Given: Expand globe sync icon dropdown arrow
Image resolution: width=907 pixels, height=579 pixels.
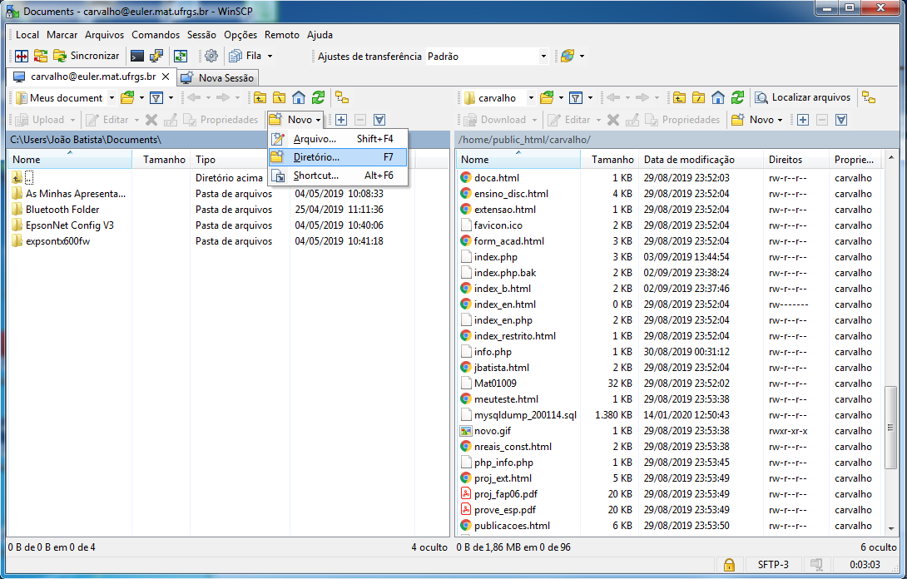Looking at the screenshot, I should click(582, 56).
